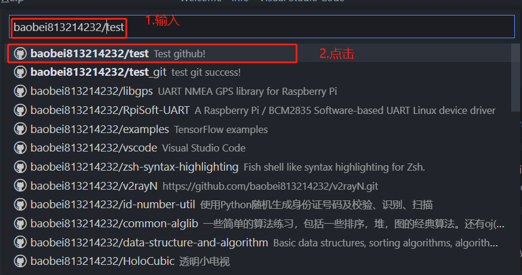Select baobei813214232/zsh-syntax-highlighting entry
This screenshot has width=522, height=275.
[134, 166]
